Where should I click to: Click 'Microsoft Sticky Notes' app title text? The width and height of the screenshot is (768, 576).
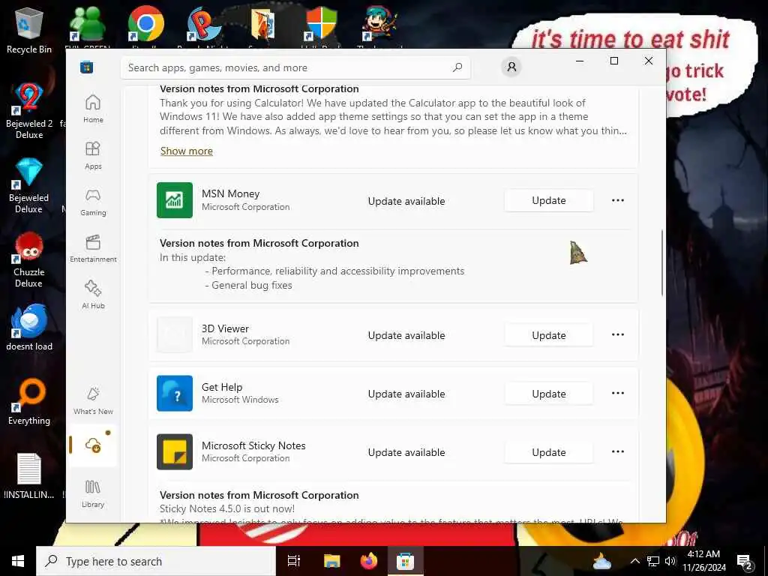tap(253, 445)
